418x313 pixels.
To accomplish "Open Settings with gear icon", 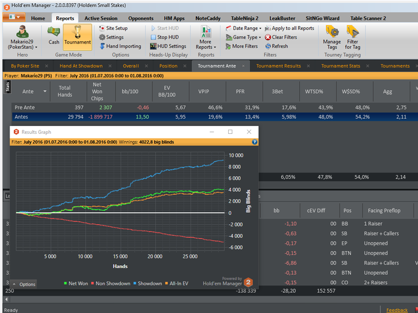I will coord(111,37).
